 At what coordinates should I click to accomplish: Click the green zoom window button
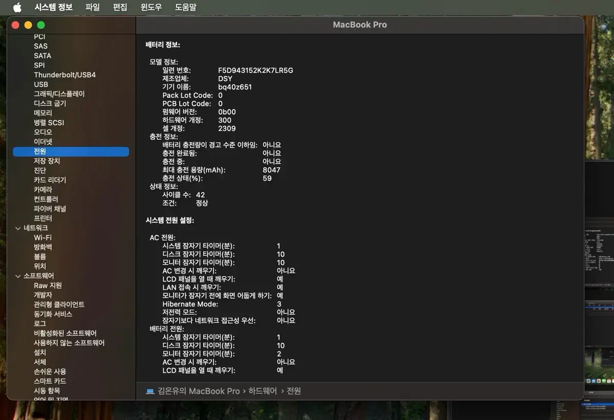pyautogui.click(x=41, y=25)
